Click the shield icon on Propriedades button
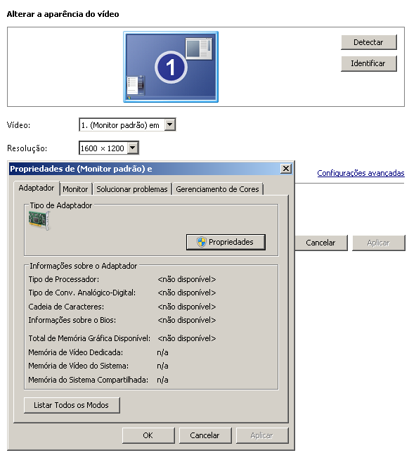 201,242
